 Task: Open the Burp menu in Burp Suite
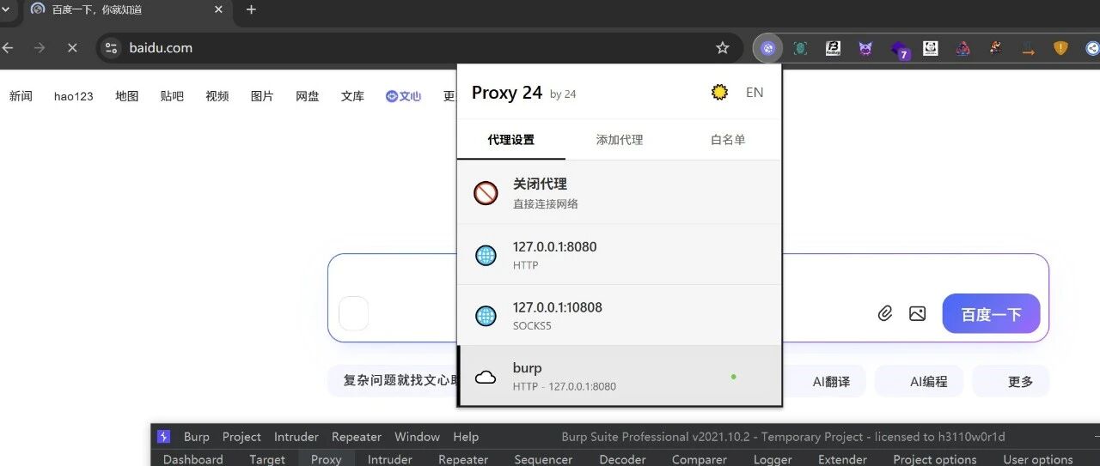coord(196,437)
